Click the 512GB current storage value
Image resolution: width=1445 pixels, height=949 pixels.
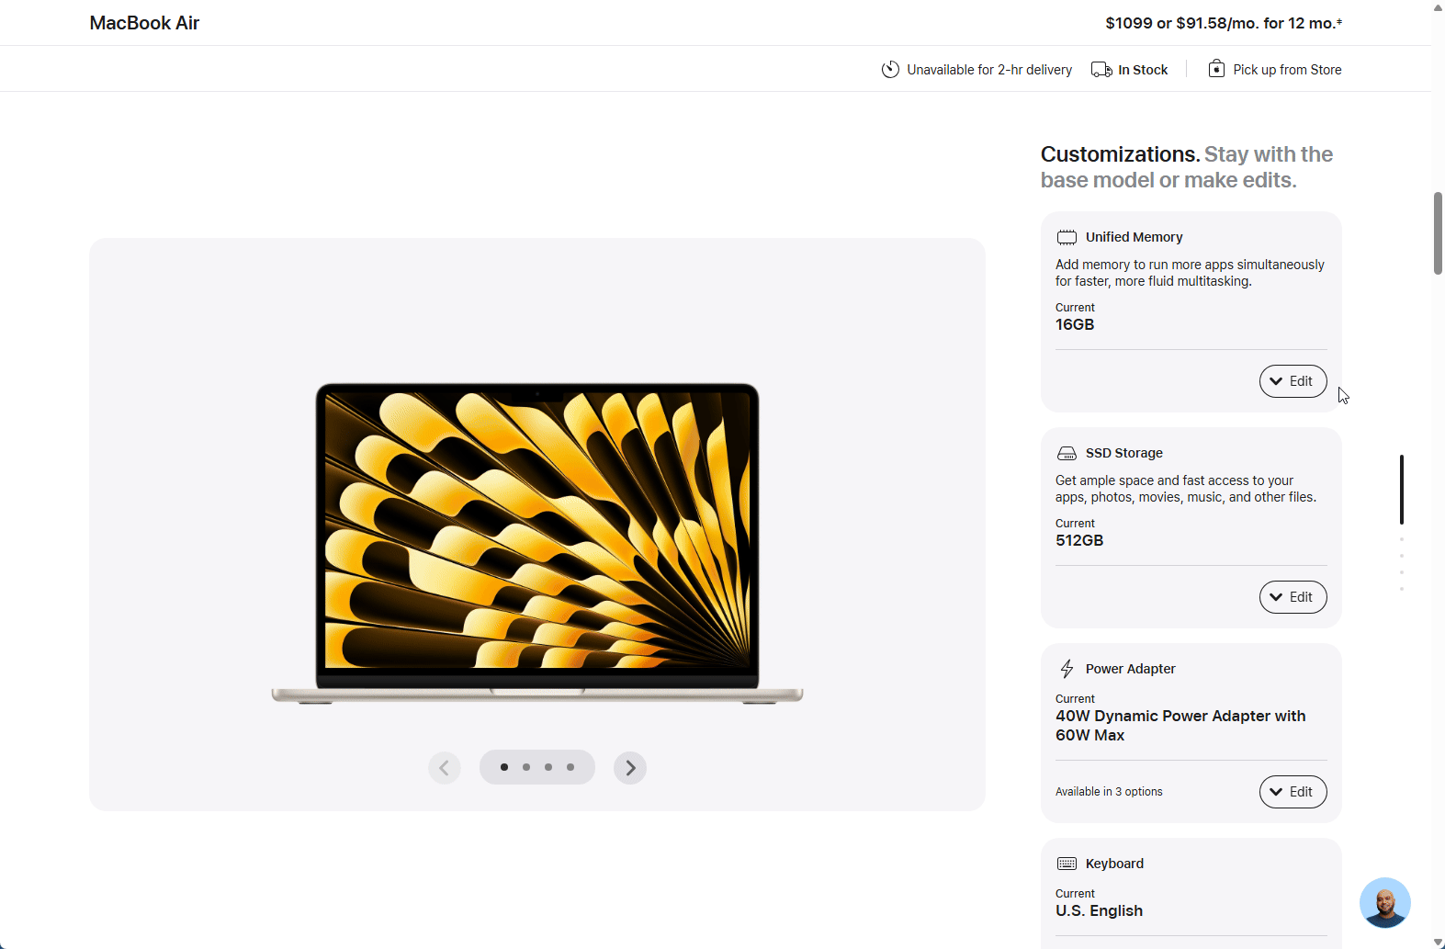click(1079, 540)
